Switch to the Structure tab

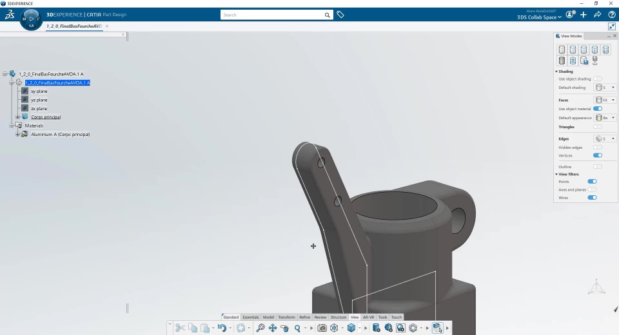[x=339, y=317]
